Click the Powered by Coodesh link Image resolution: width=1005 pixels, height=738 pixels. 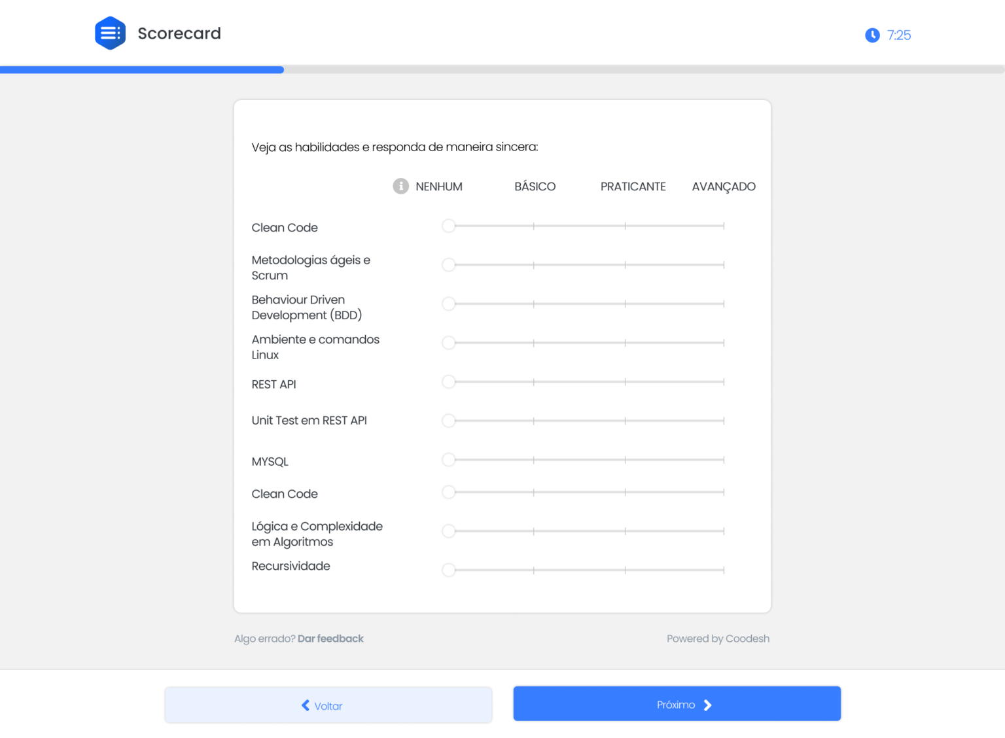(718, 639)
